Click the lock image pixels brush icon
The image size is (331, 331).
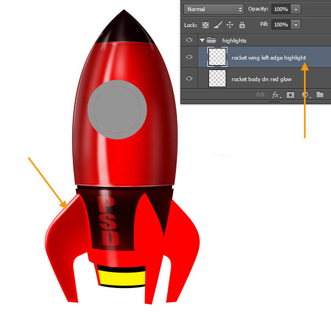(x=218, y=25)
